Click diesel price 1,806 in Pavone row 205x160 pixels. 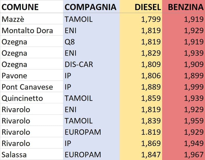point(151,76)
